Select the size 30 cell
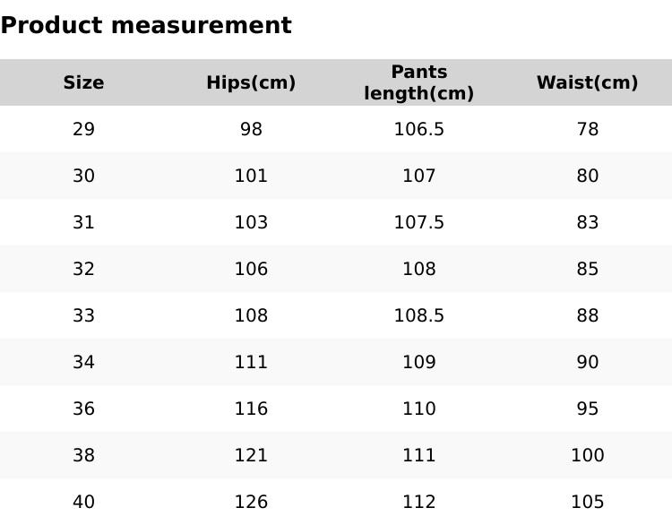Image resolution: width=672 pixels, height=525 pixels. pyautogui.click(x=83, y=176)
